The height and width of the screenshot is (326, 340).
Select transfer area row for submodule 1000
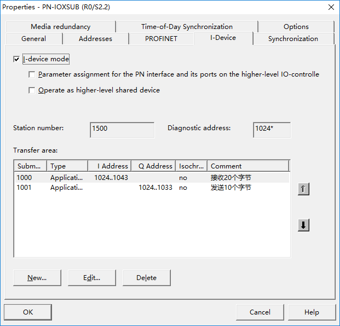(x=152, y=178)
